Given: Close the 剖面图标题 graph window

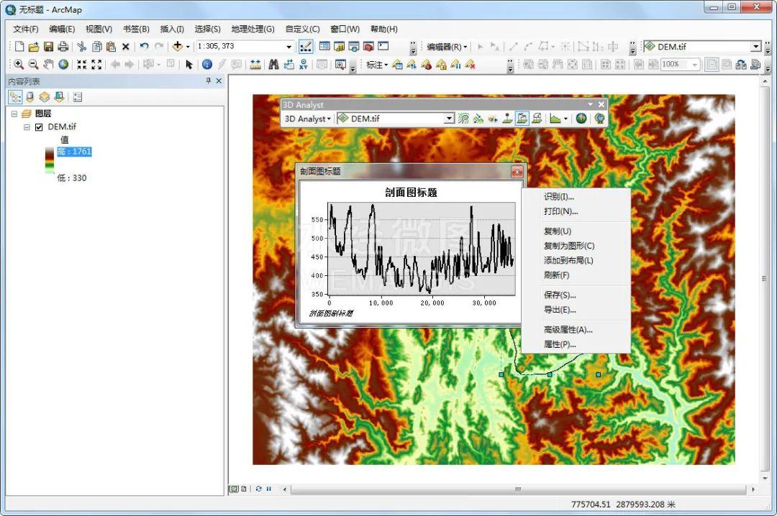Looking at the screenshot, I should 517,172.
